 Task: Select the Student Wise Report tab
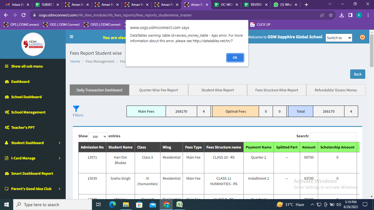point(218,90)
